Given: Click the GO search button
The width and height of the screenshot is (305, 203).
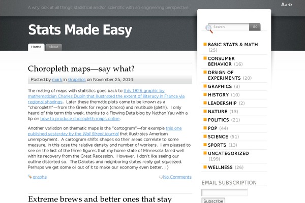Looking at the screenshot, I should [255, 27].
